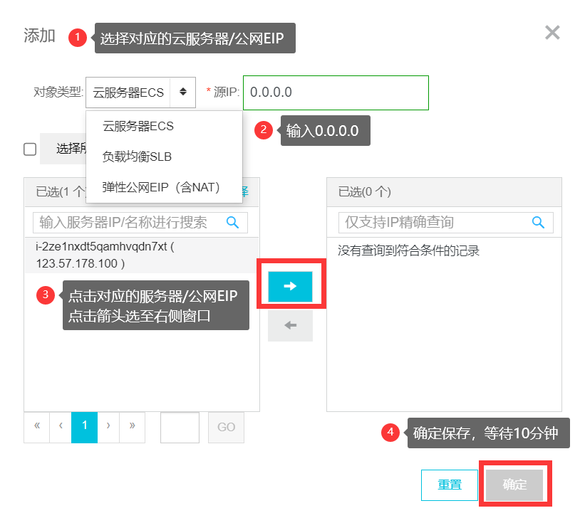
Task: Click the last-page double-chevron icon
Action: pyautogui.click(x=132, y=427)
